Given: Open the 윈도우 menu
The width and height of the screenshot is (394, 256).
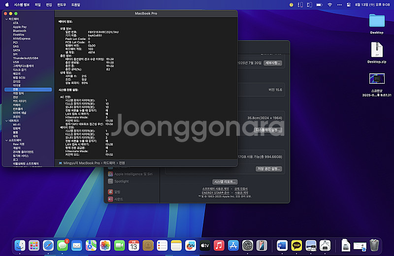Looking at the screenshot, I should click(x=62, y=4).
